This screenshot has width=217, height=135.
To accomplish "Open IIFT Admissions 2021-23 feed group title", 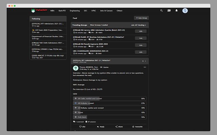I will click(92, 60).
